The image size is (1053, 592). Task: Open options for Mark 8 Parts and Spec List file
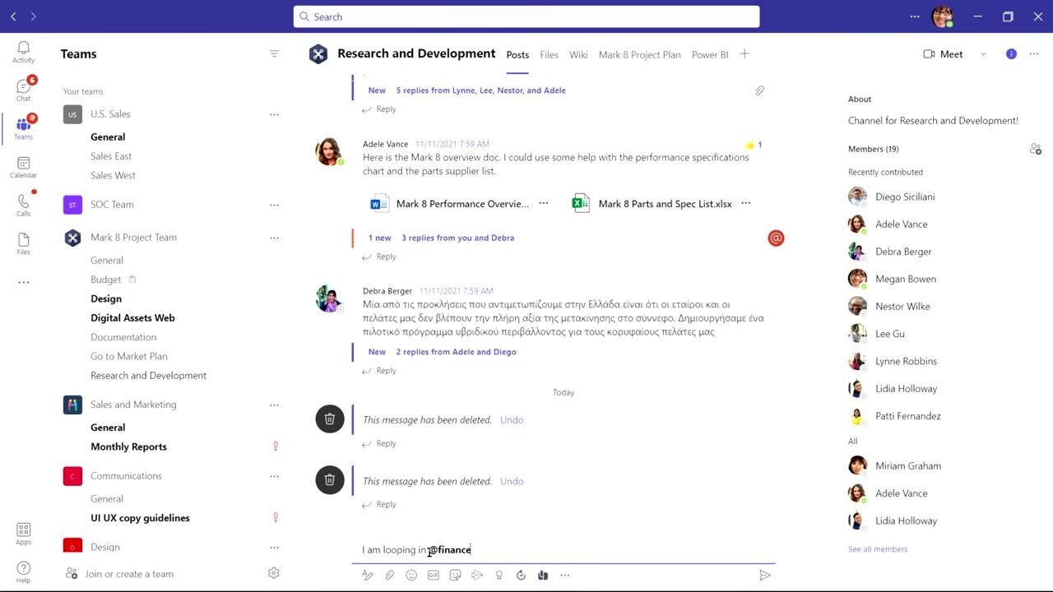745,203
